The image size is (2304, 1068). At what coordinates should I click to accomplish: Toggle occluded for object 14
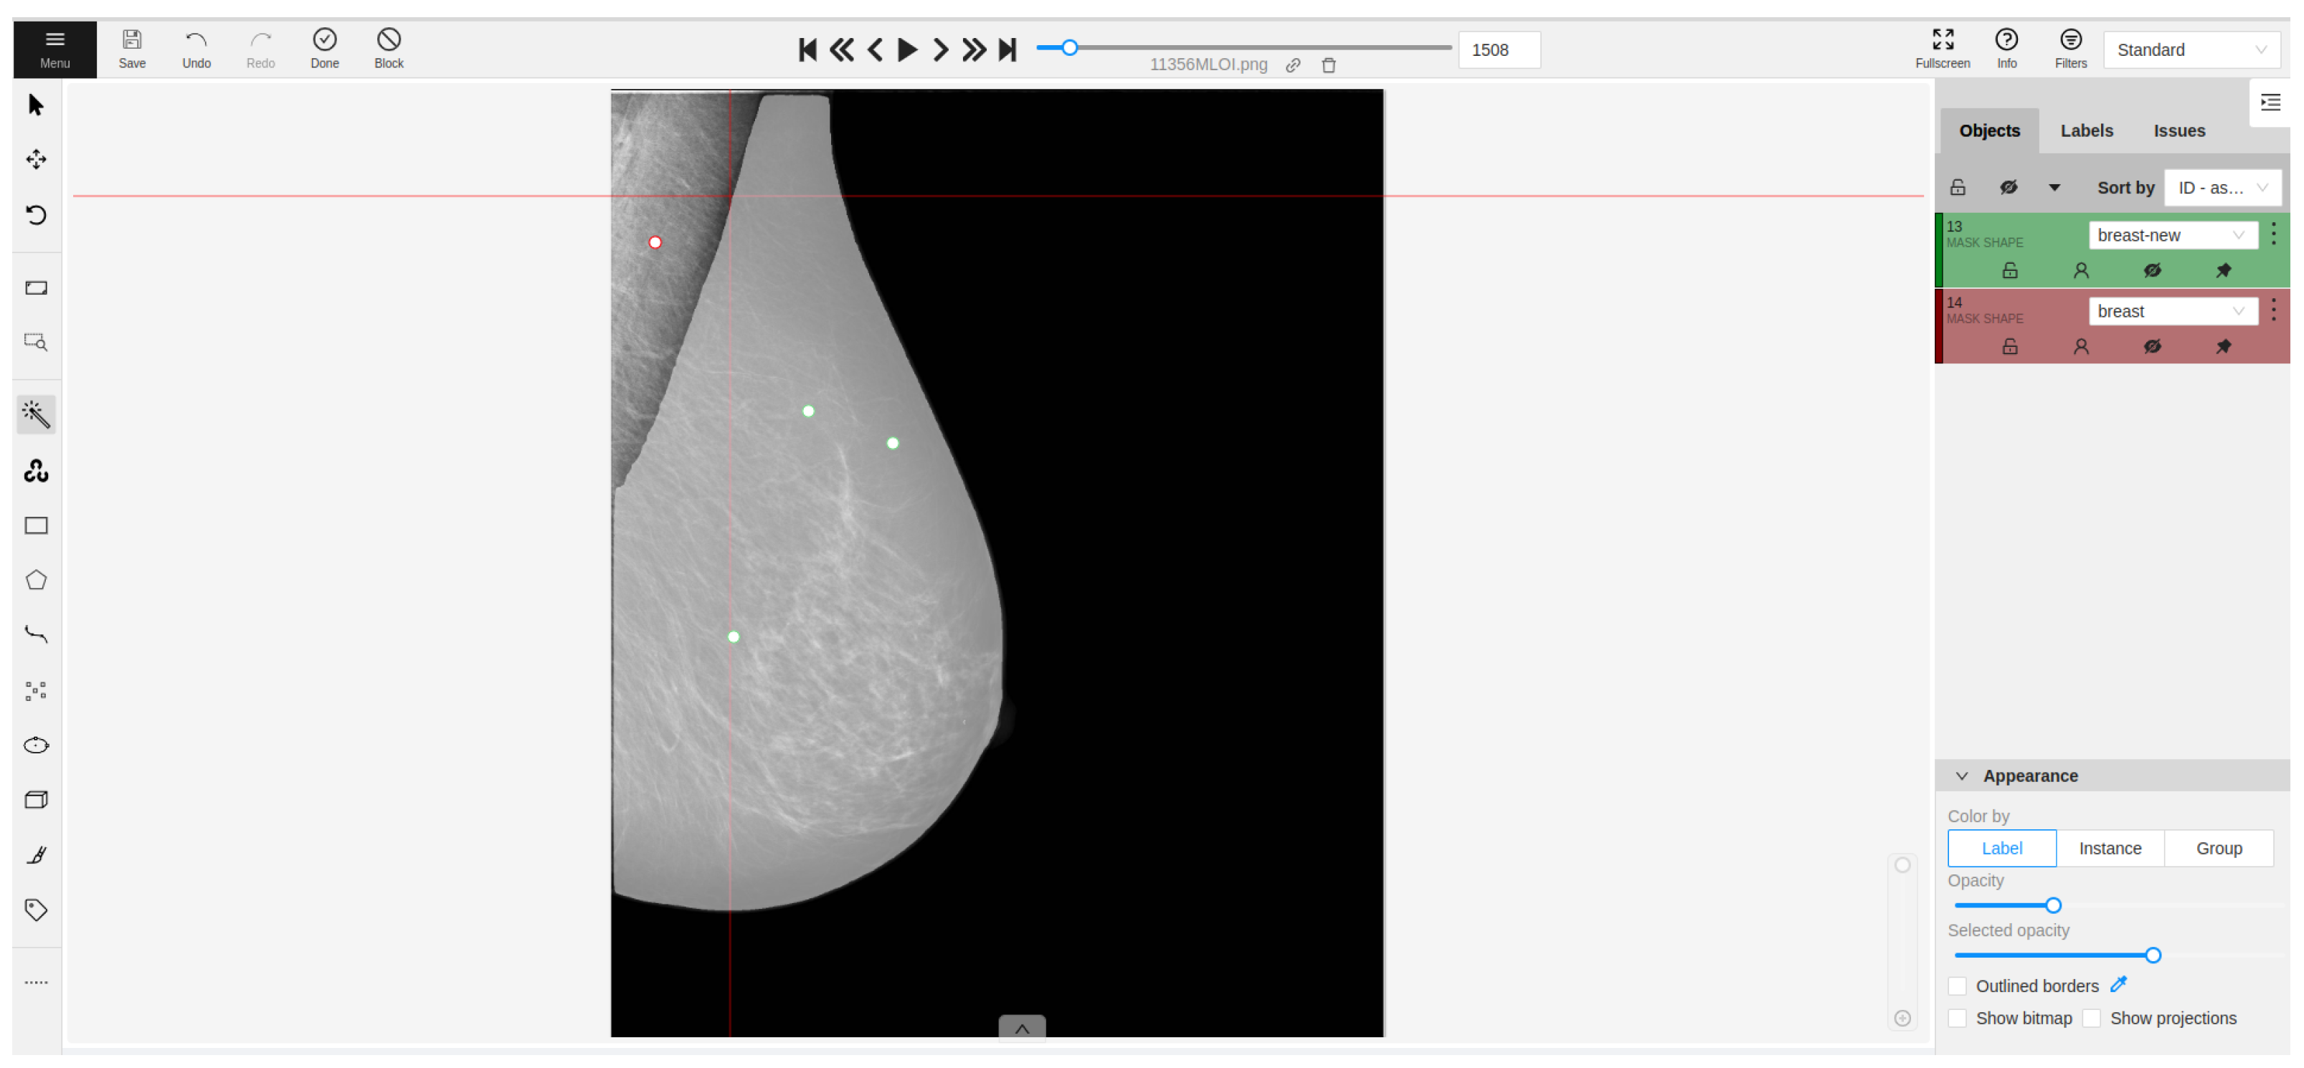click(2081, 347)
